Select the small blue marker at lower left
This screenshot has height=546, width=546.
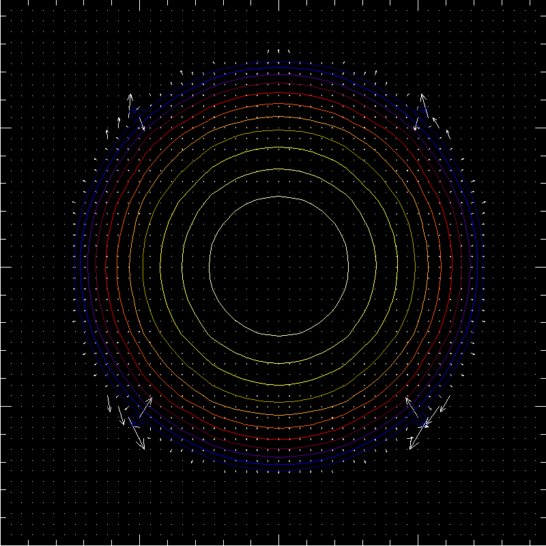point(134,422)
